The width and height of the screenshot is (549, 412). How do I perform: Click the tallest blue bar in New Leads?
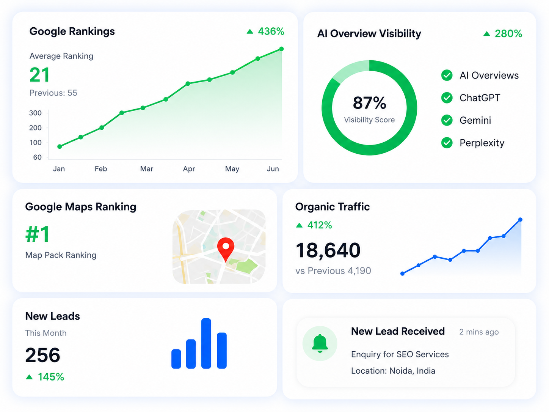click(x=206, y=343)
